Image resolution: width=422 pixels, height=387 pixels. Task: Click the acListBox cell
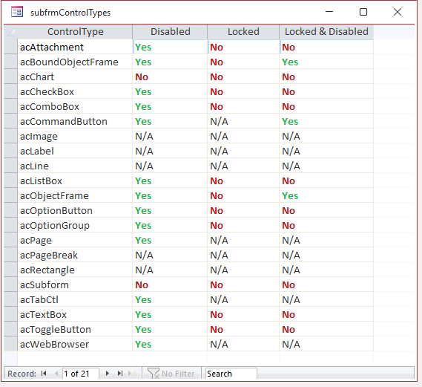point(75,181)
